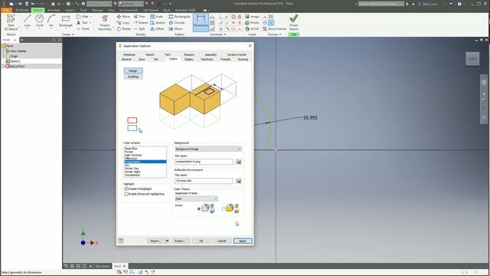Expand the Constrain panel dropdown
Image resolution: width=490 pixels, height=276 pixels.
tap(217, 34)
